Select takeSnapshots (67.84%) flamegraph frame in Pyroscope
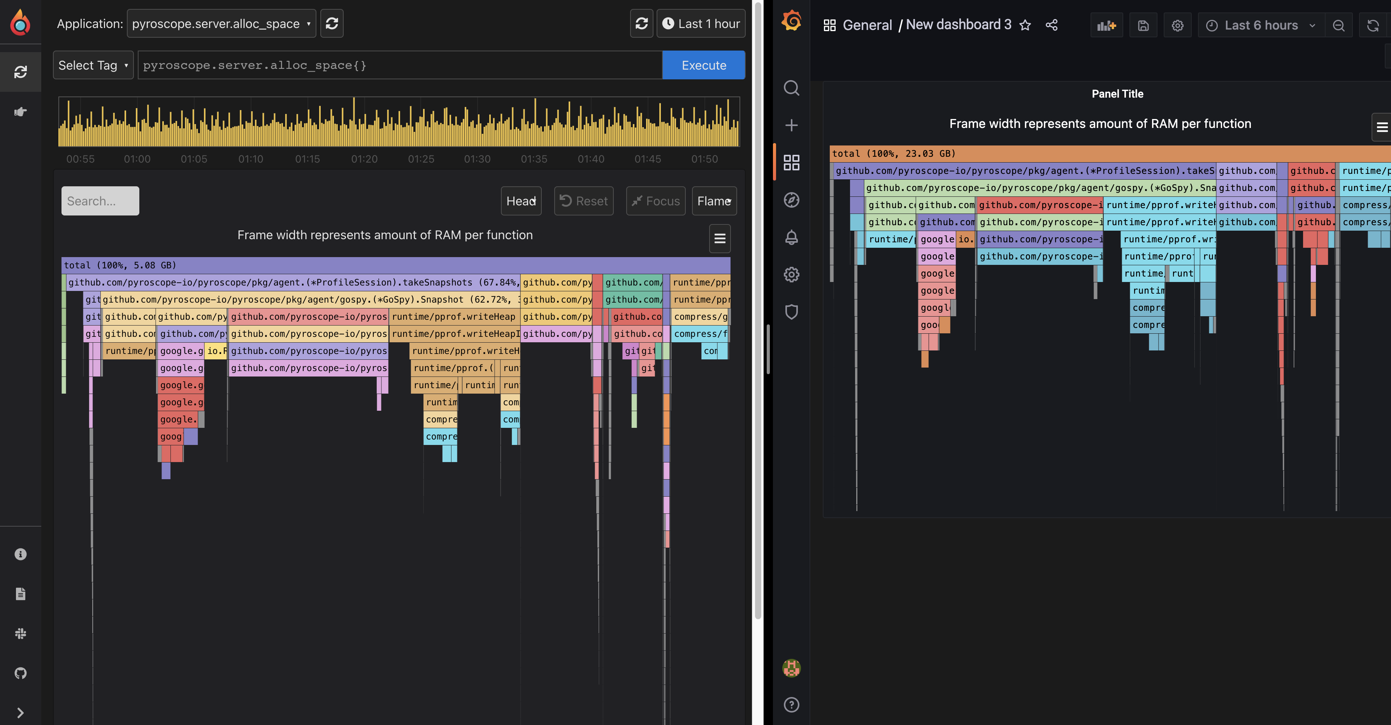1391x725 pixels. tap(293, 282)
